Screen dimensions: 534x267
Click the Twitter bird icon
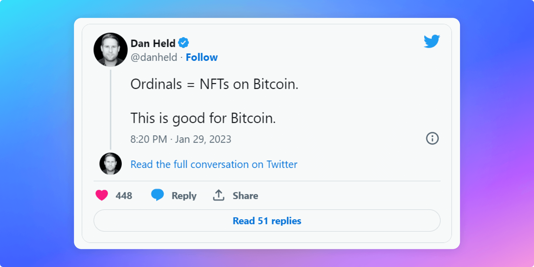pyautogui.click(x=431, y=41)
